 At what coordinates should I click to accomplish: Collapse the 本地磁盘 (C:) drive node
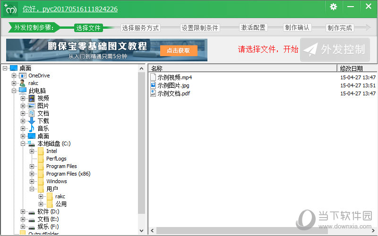23,144
